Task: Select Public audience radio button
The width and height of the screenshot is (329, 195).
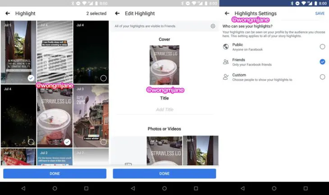Action: pos(322,47)
